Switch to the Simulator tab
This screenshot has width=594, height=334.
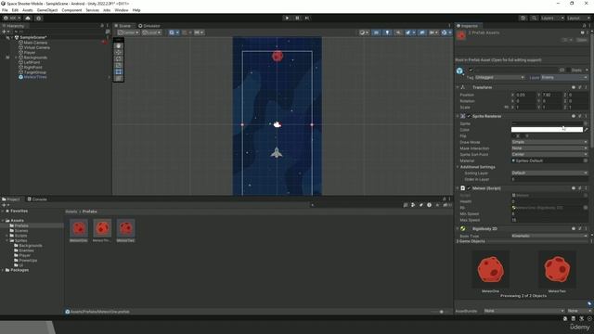click(149, 26)
